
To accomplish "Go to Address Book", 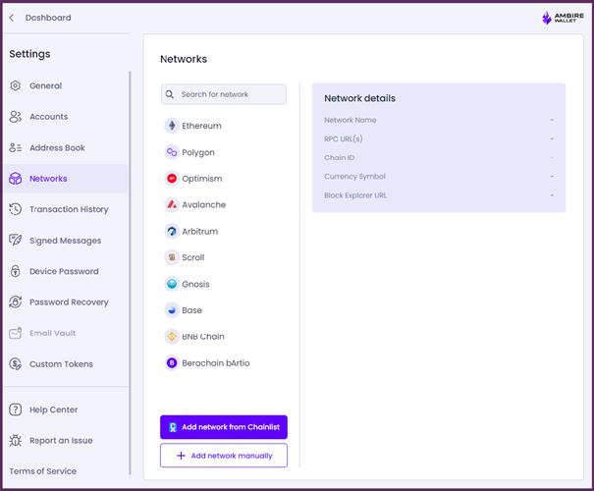I will 65,147.
